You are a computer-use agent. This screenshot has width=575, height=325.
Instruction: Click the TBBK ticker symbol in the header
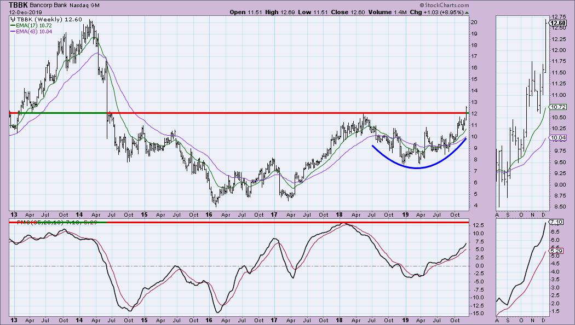tap(18, 5)
